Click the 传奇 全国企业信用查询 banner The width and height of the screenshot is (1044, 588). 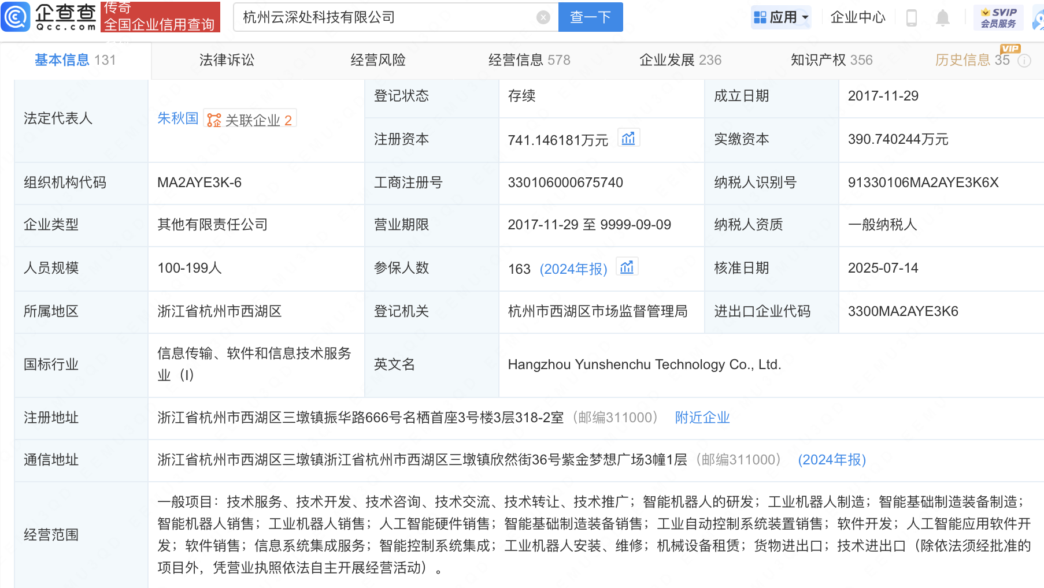(160, 17)
